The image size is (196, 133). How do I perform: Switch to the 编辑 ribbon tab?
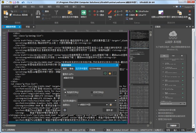pyautogui.click(x=24, y=7)
